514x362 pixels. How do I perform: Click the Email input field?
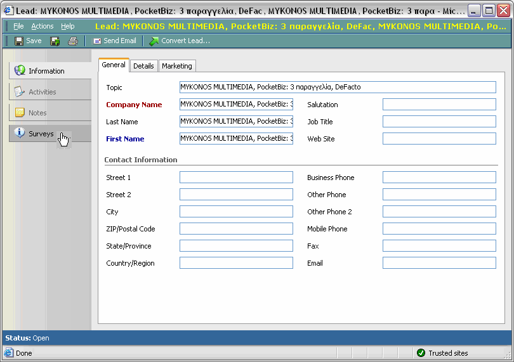click(439, 262)
